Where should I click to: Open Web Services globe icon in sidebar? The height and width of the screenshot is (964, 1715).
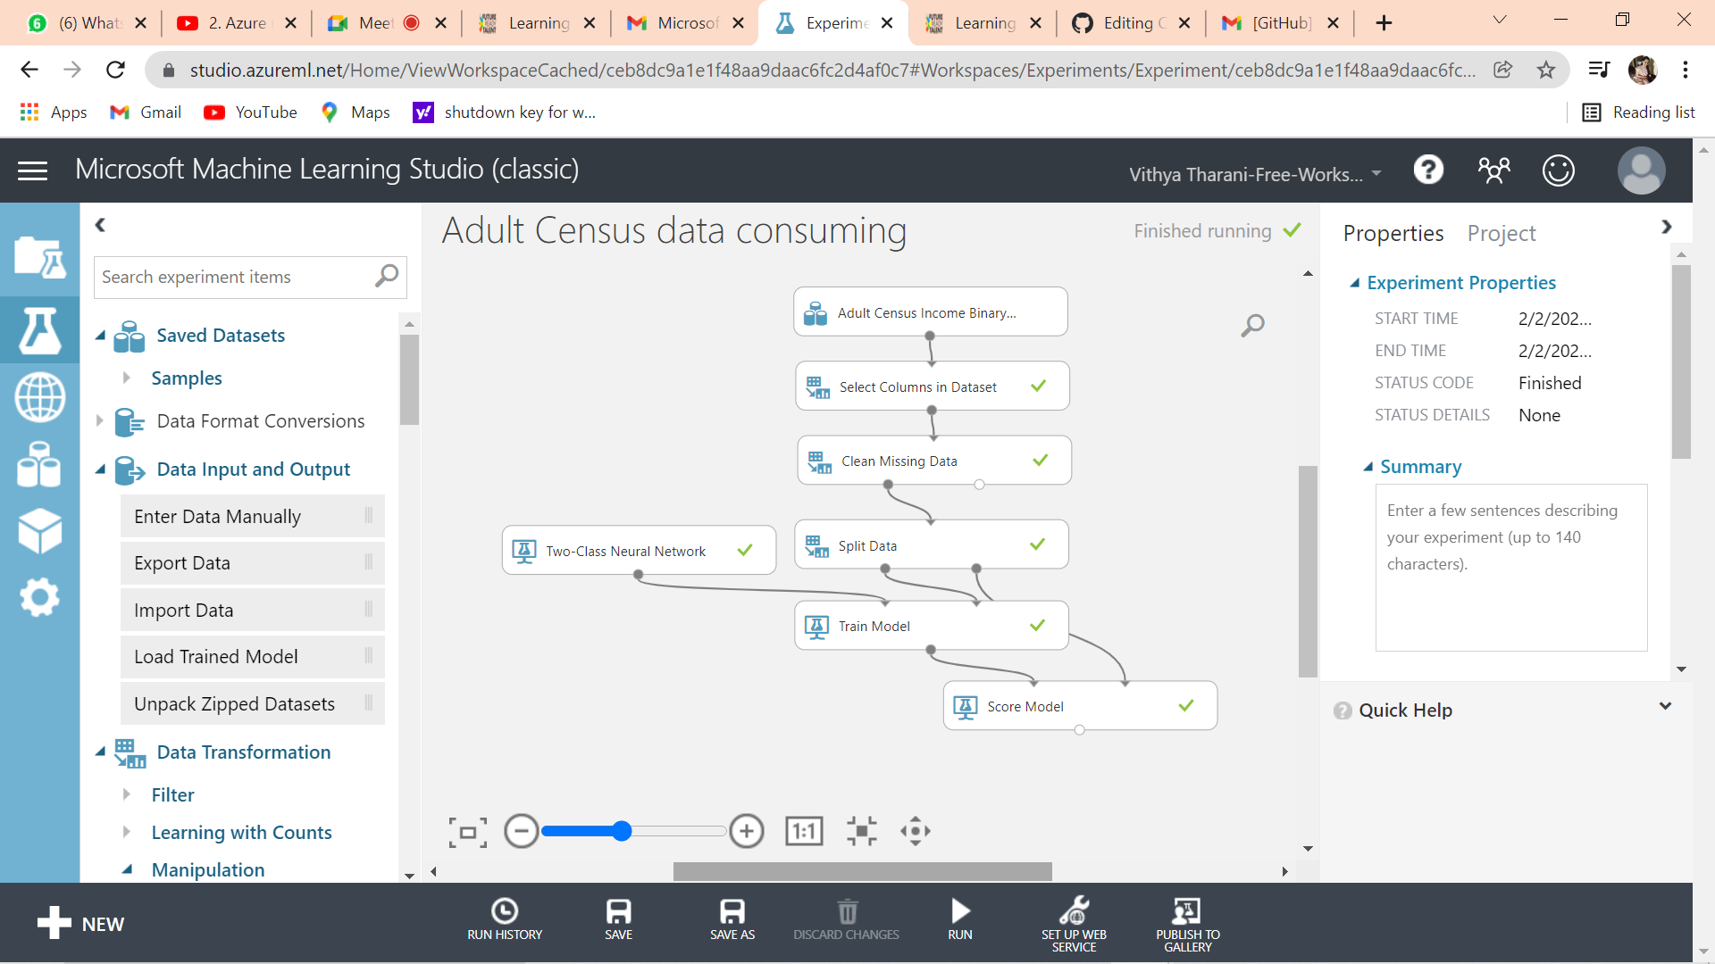click(x=39, y=398)
